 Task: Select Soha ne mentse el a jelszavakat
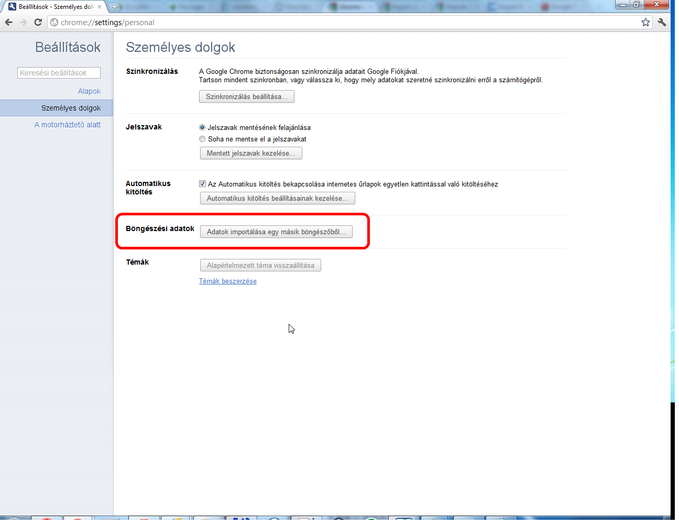202,139
